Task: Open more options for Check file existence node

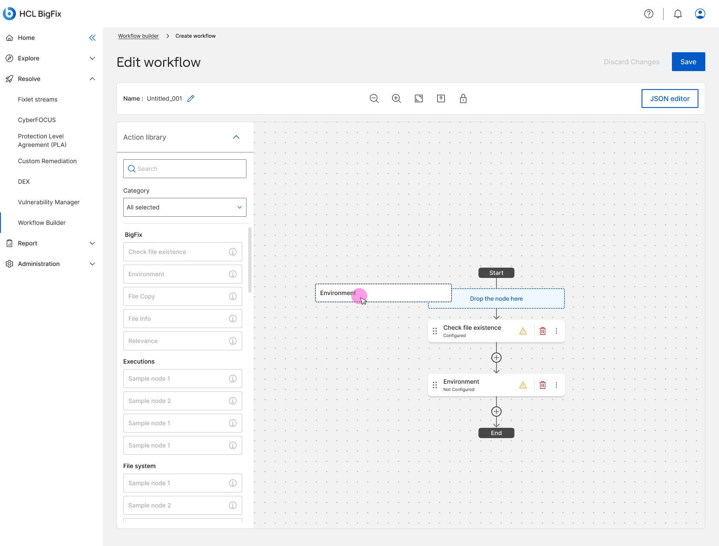Action: tap(556, 331)
